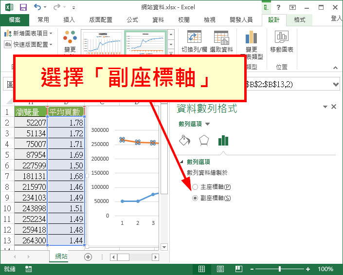Select Effects pentagon icon

tap(204, 140)
